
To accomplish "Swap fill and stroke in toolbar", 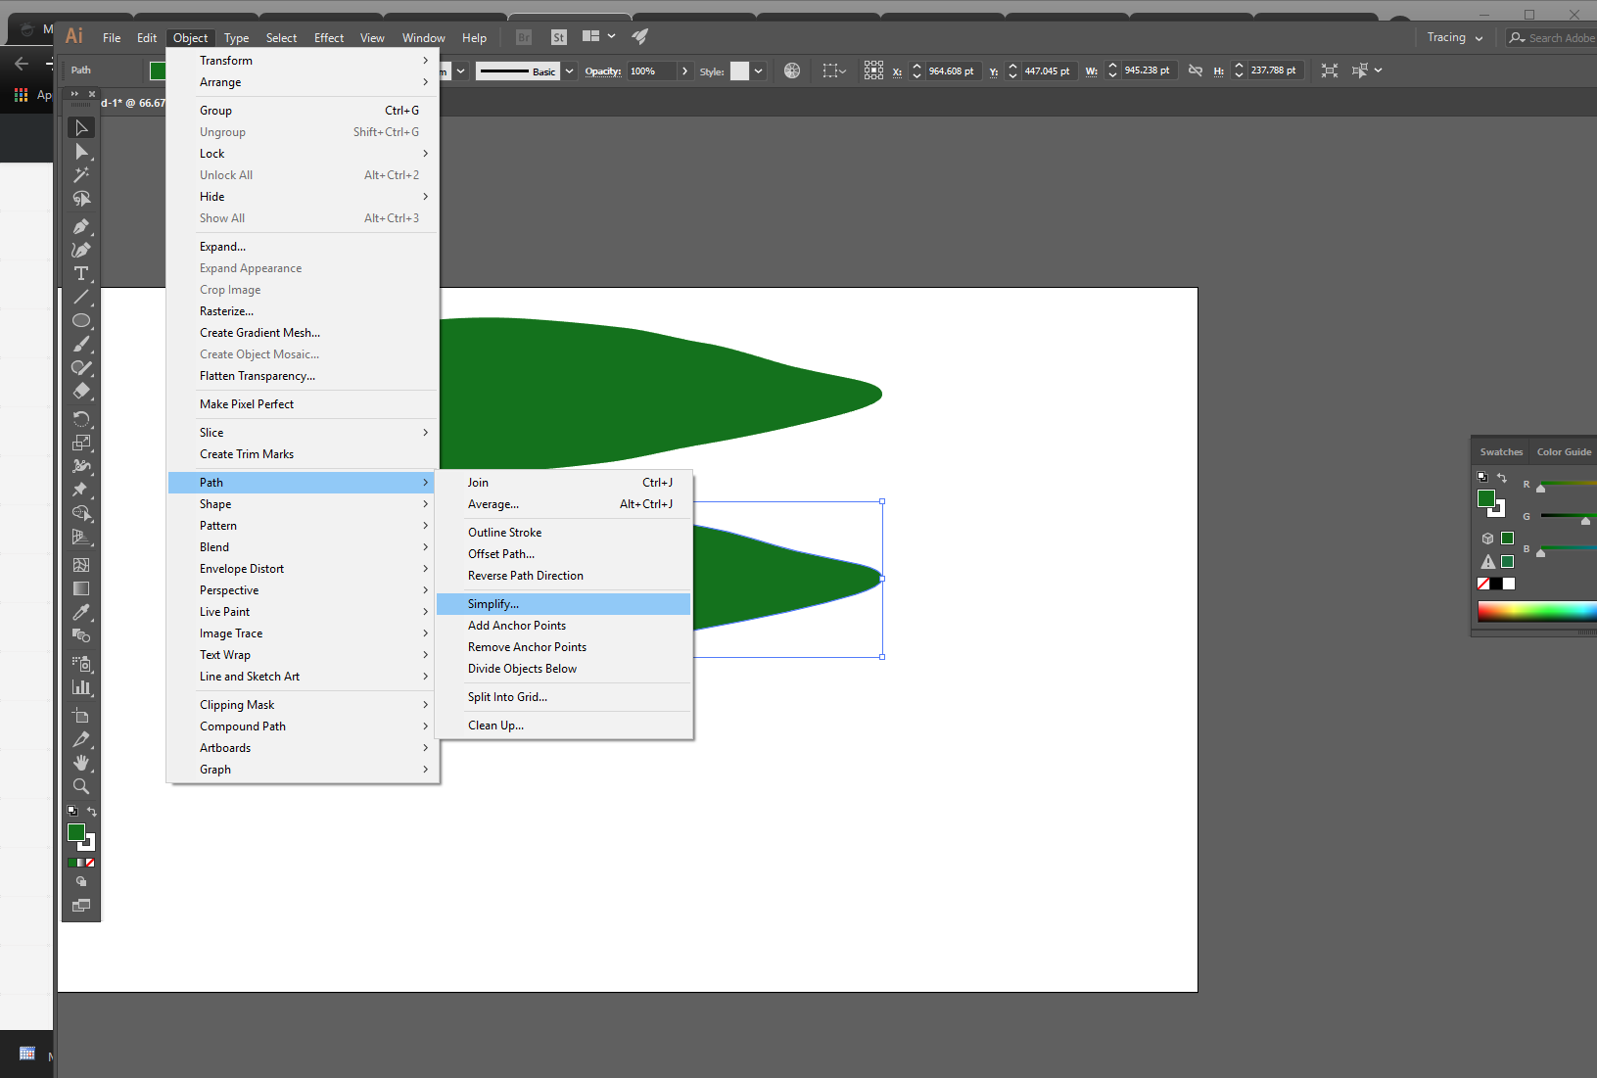I will [x=92, y=812].
